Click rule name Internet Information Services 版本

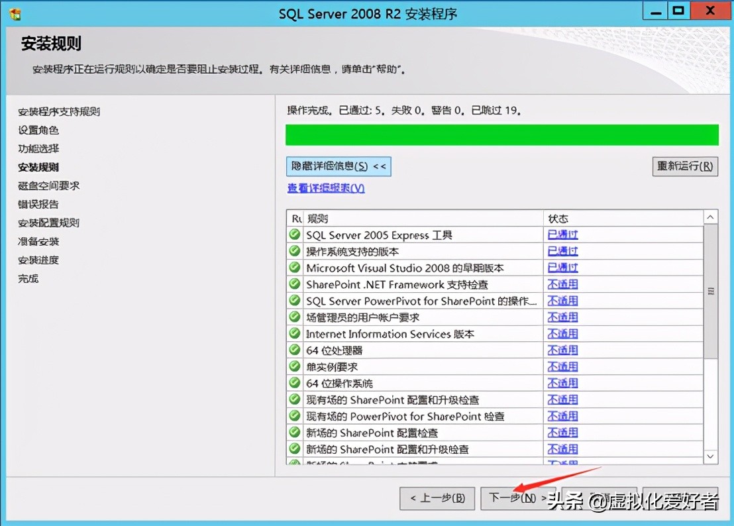[x=390, y=334]
